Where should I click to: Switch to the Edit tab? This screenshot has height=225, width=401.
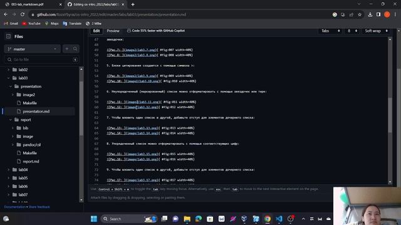pyautogui.click(x=96, y=31)
